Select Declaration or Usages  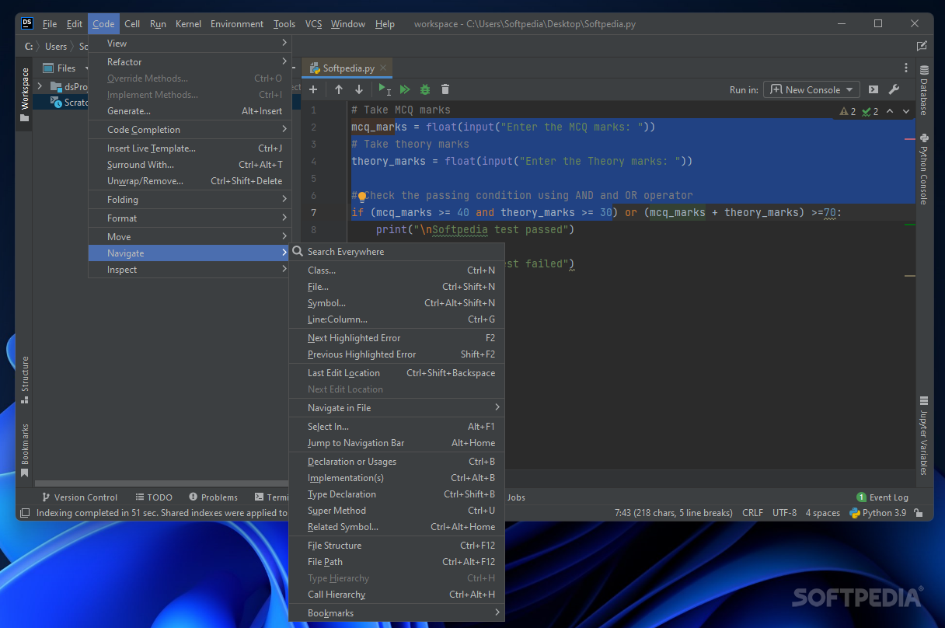(x=396, y=462)
